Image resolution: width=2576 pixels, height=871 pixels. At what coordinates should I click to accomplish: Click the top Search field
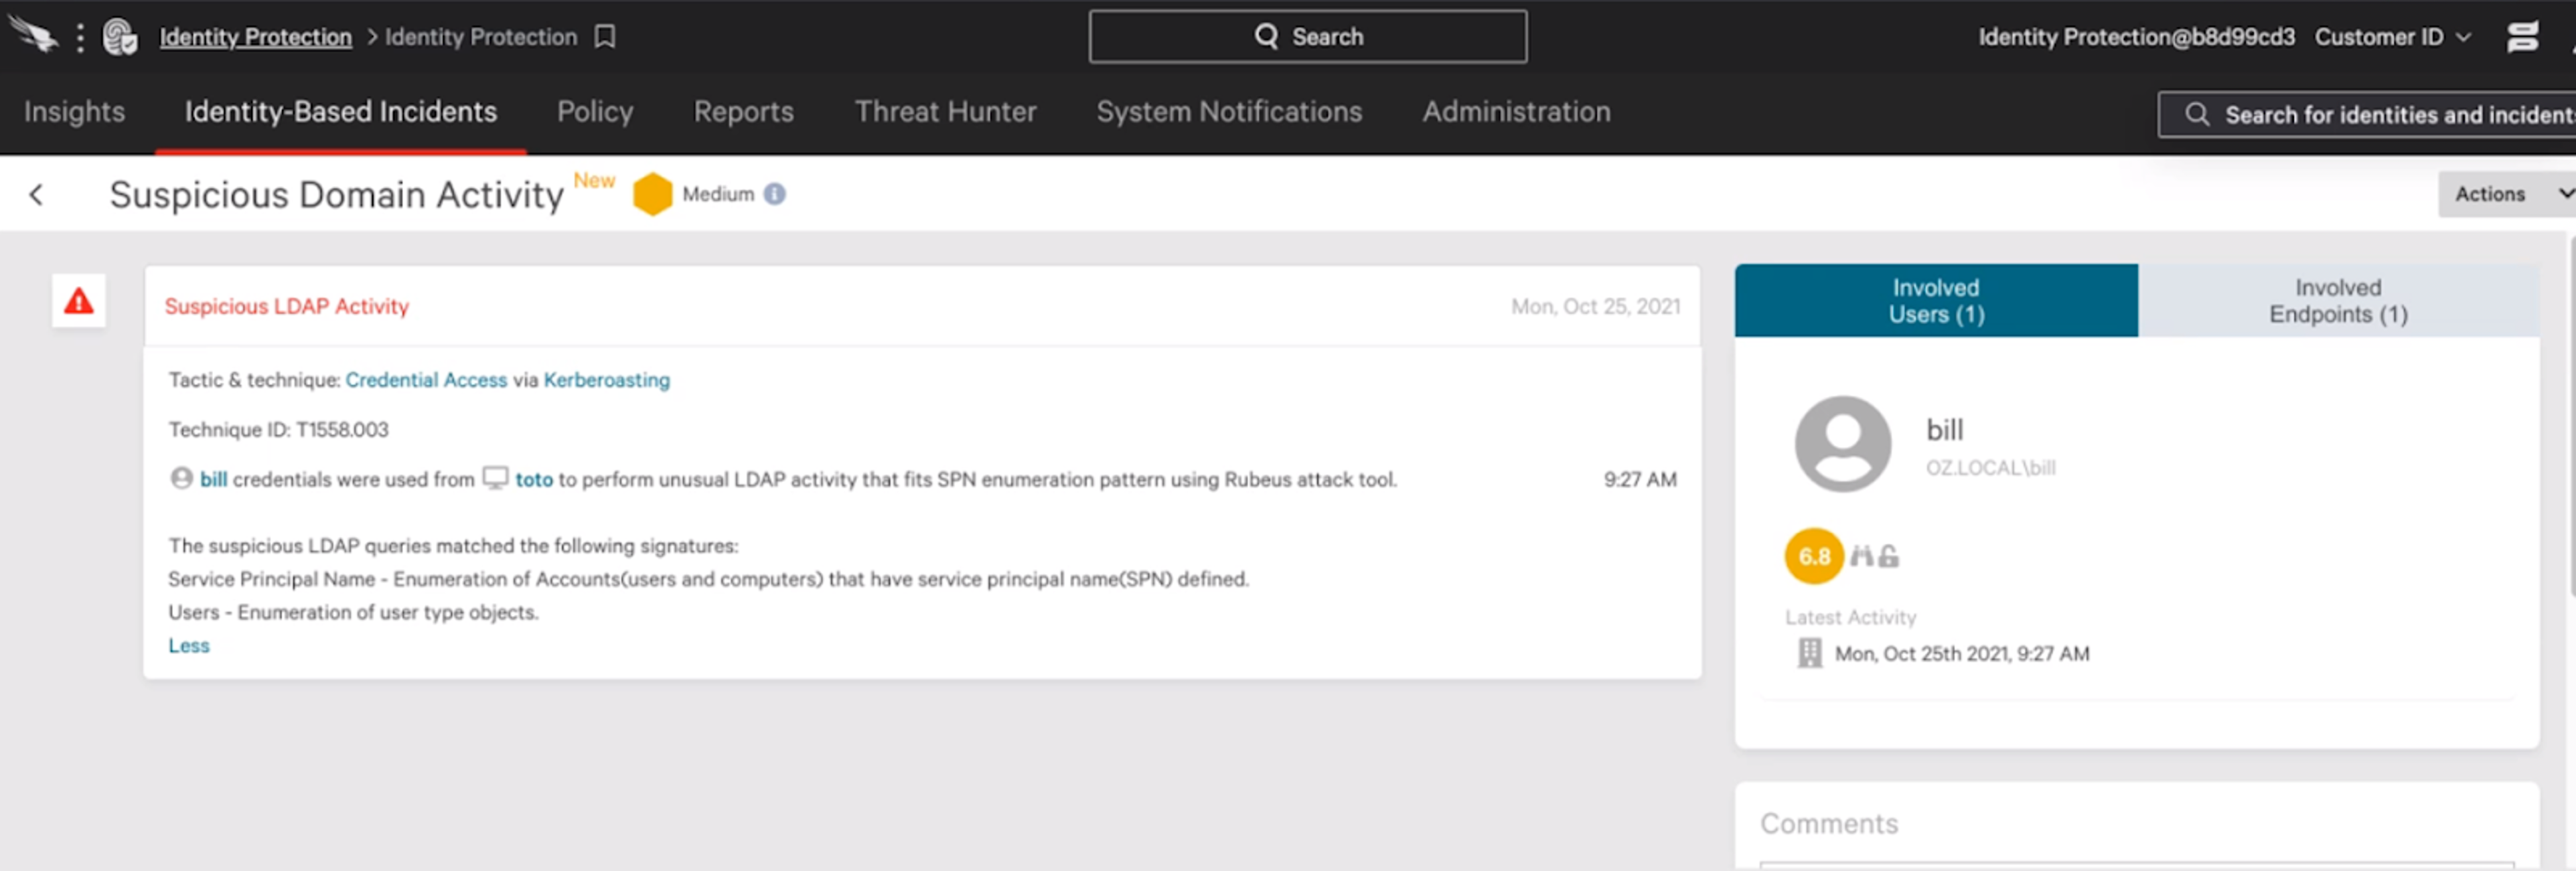point(1308,37)
